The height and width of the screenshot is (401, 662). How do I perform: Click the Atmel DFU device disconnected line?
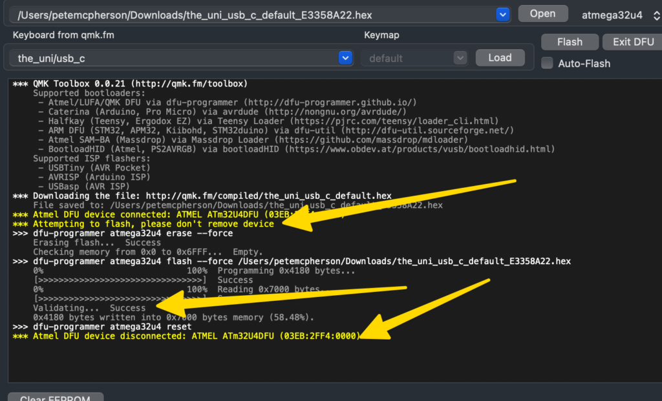point(186,336)
